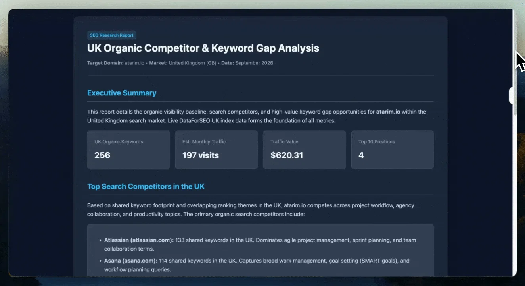This screenshot has width=525, height=286.
Task: Click the United Kingdom (GB) market text
Action: coord(192,63)
